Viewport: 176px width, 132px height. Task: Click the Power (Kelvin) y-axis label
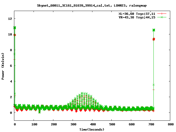pos(3,66)
